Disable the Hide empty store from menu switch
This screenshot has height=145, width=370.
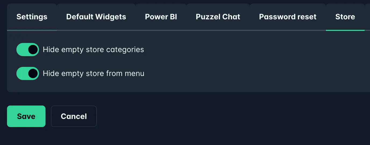(28, 74)
